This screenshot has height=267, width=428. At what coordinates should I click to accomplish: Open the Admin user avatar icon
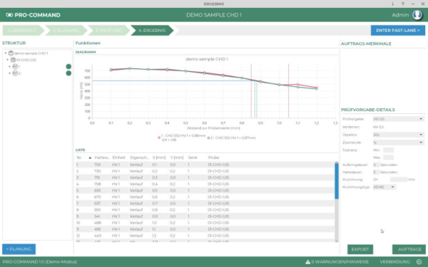click(x=417, y=15)
